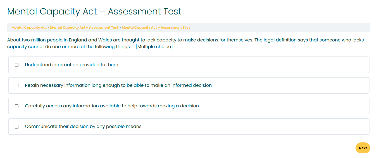
Task: Click the first '>' separator in the breadcrumb
Action: coord(49,28)
